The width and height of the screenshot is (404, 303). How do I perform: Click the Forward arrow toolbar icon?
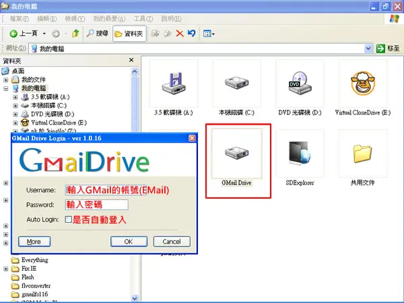click(56, 34)
